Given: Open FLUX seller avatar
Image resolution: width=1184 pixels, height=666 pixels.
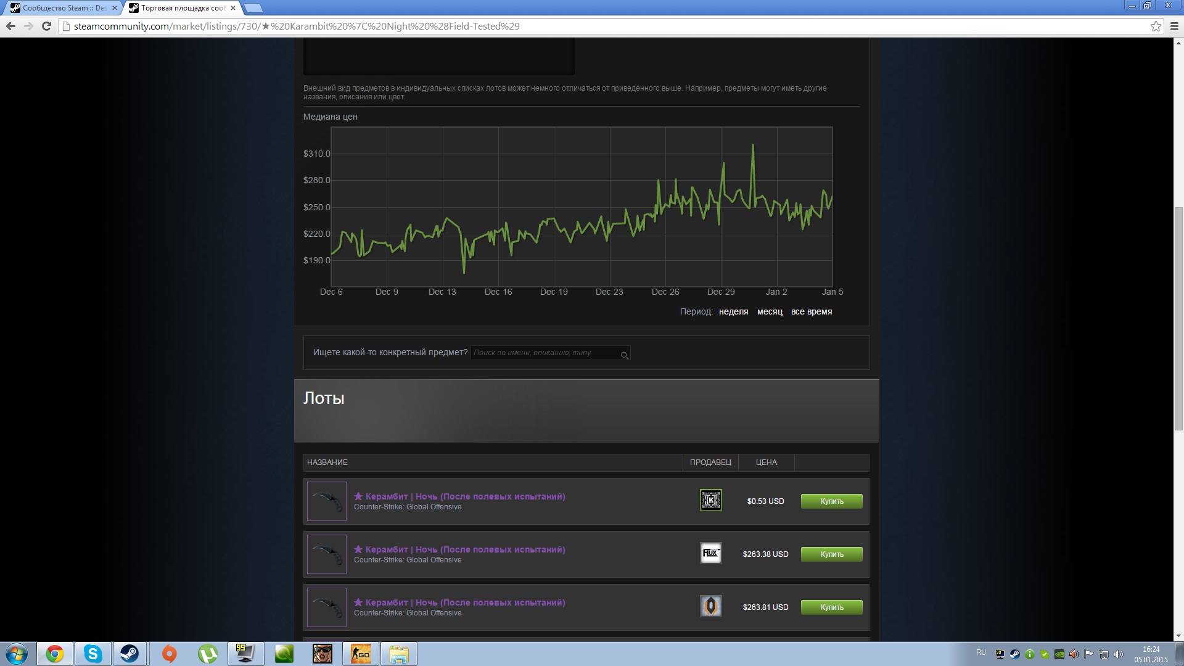Looking at the screenshot, I should coord(710,553).
